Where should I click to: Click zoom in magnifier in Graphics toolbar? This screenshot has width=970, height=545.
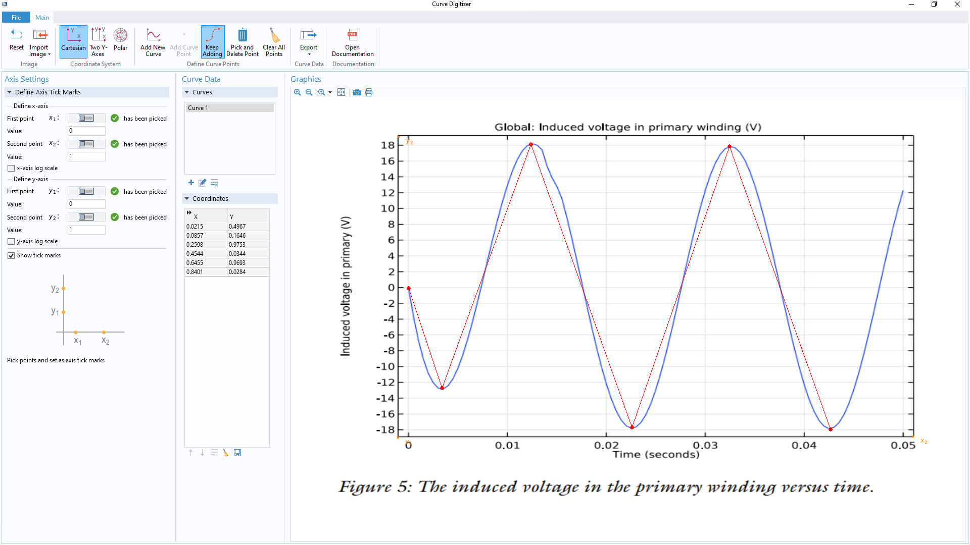298,92
